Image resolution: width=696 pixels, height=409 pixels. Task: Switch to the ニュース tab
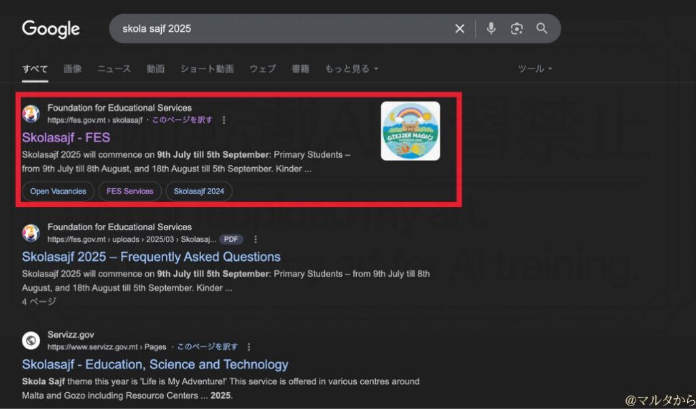pos(114,69)
